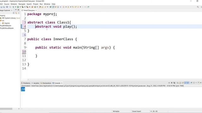Screen dimensions: 202x113
Task: Open the New Java Class dropdown arrow
Action: pyautogui.click(x=37, y=7)
